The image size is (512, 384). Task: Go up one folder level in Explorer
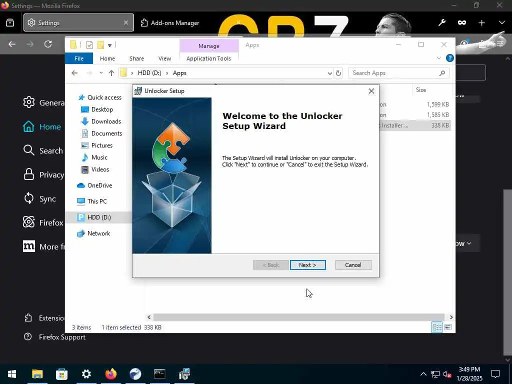tap(111, 73)
